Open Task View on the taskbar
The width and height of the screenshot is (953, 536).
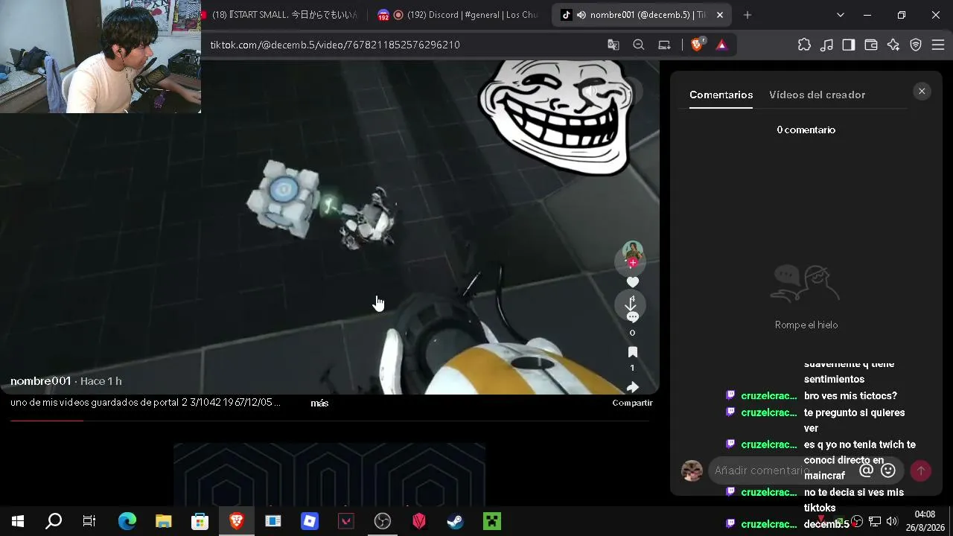[x=89, y=521]
